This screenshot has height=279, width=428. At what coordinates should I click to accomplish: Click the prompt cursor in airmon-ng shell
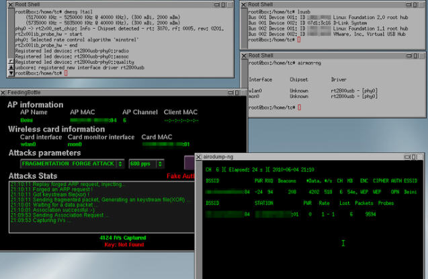[300, 108]
